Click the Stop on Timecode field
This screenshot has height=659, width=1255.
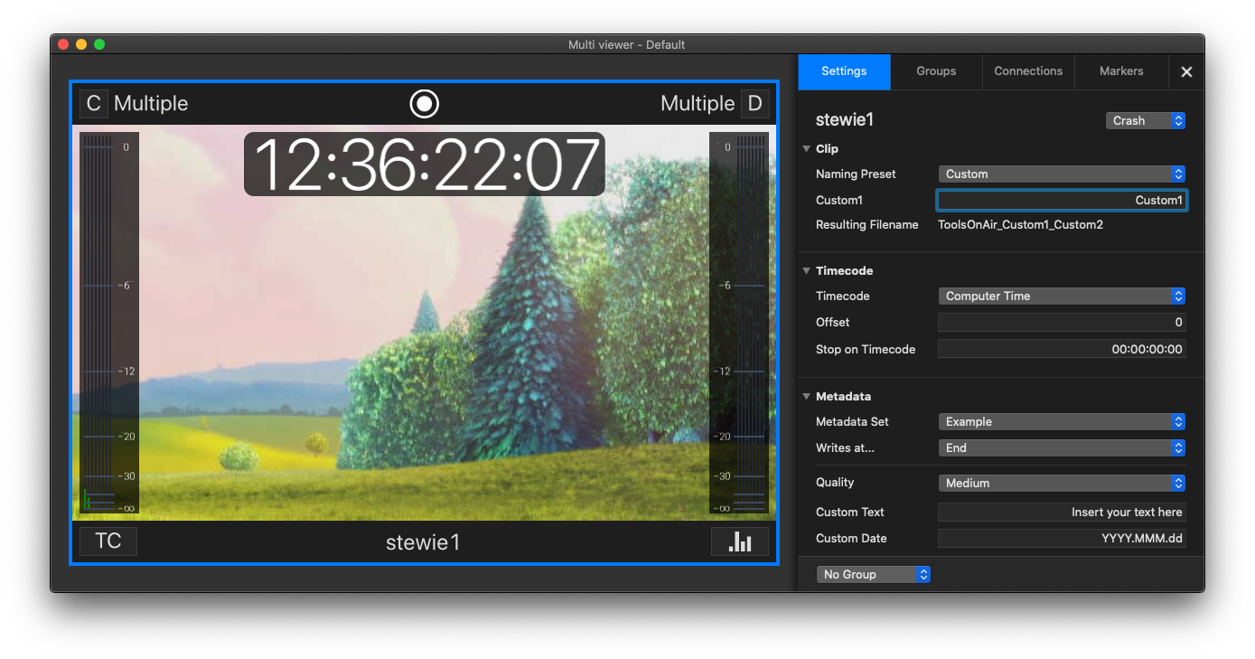1062,349
